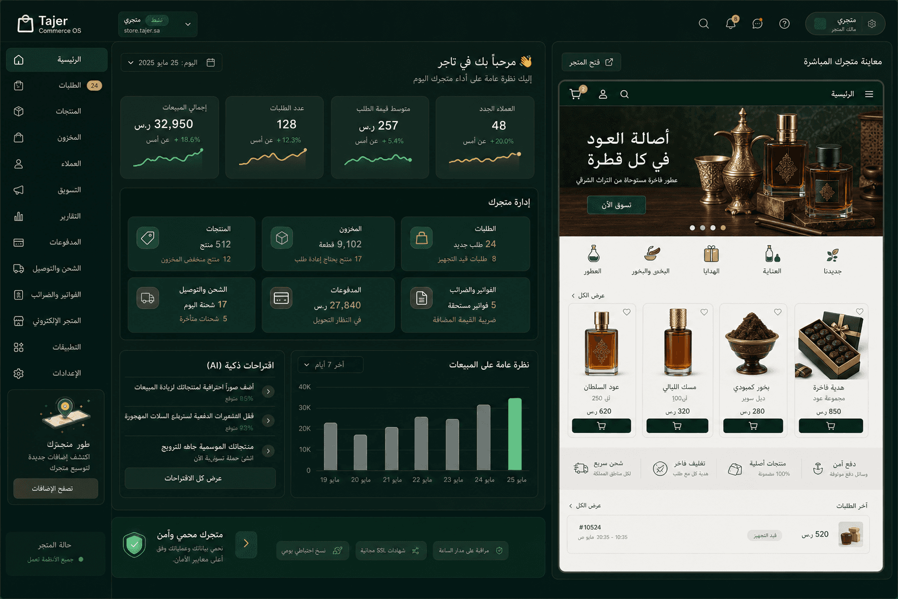Open المخزون management card 9,102 قطعة
This screenshot has height=599, width=898.
point(329,244)
